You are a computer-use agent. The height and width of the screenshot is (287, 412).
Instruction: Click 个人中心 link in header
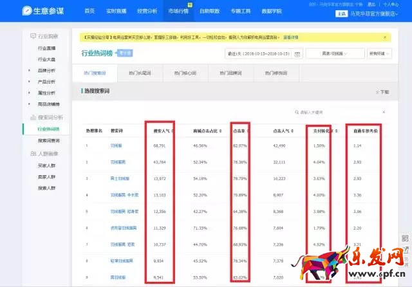point(391,5)
